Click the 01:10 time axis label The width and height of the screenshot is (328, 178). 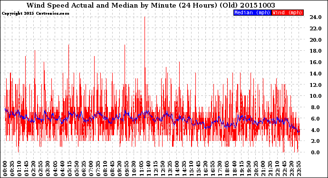tap(19, 169)
